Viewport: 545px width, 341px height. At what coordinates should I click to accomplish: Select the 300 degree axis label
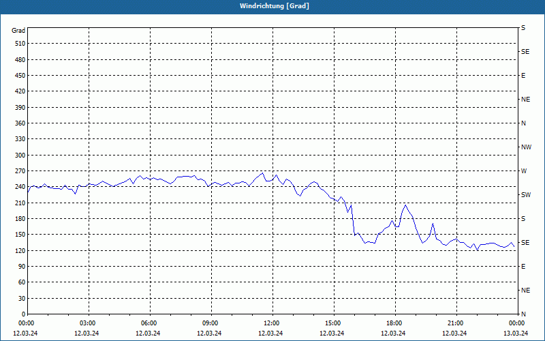point(20,155)
